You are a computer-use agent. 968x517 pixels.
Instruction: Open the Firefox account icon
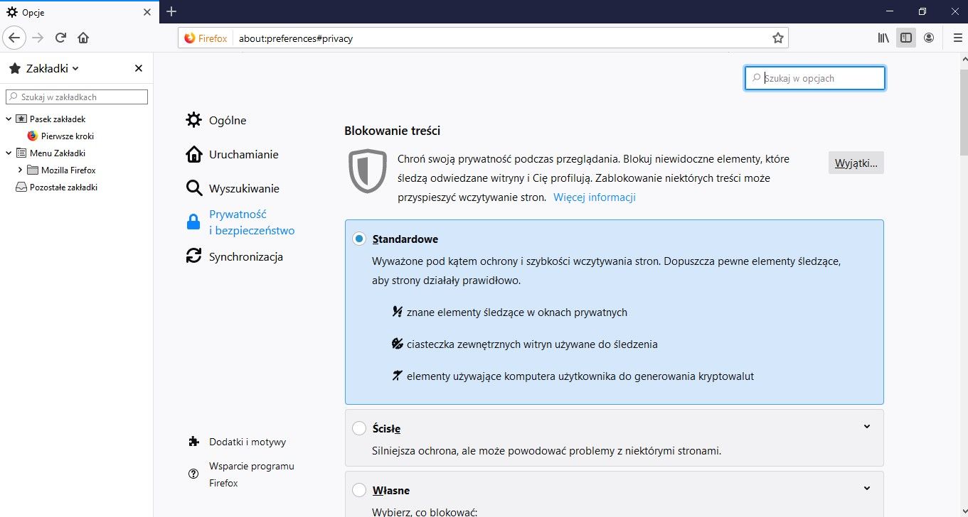(928, 38)
